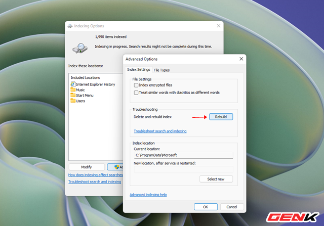This screenshot has width=324, height=226.
Task: Click the 1,990 items indexed text
Action: click(111, 37)
